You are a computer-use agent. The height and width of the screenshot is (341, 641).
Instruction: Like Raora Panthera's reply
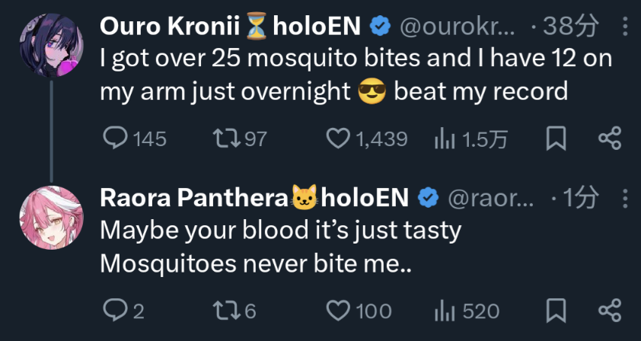click(337, 310)
